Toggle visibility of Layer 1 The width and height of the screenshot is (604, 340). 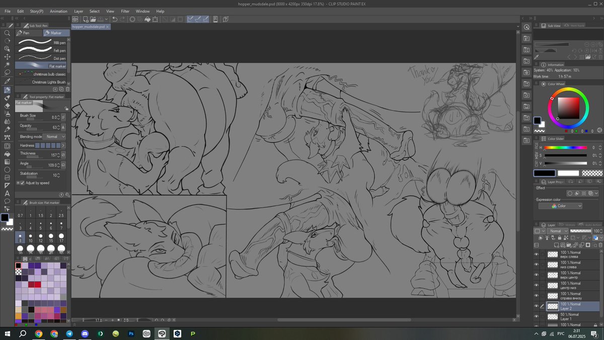tap(536, 316)
